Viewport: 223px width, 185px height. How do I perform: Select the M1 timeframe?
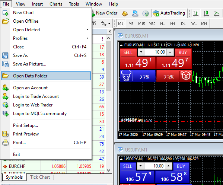point(121,23)
